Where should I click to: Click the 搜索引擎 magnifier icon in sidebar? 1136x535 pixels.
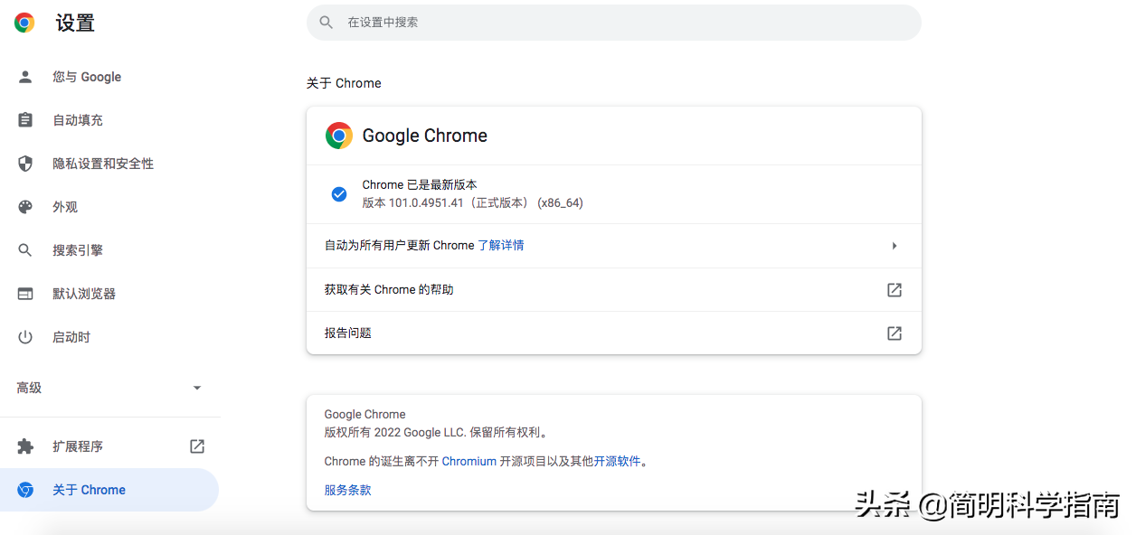(x=24, y=249)
